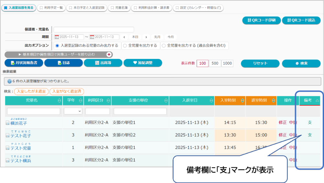Viewport: 324px width, 183px height.
Task: Select 全児童を出力する (過去会員を含む) option
Action: 164,46
